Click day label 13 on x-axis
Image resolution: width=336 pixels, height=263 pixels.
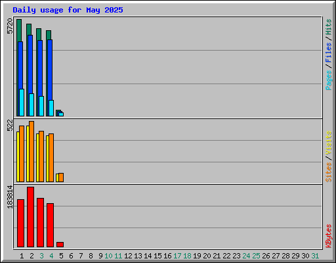(x=138, y=256)
